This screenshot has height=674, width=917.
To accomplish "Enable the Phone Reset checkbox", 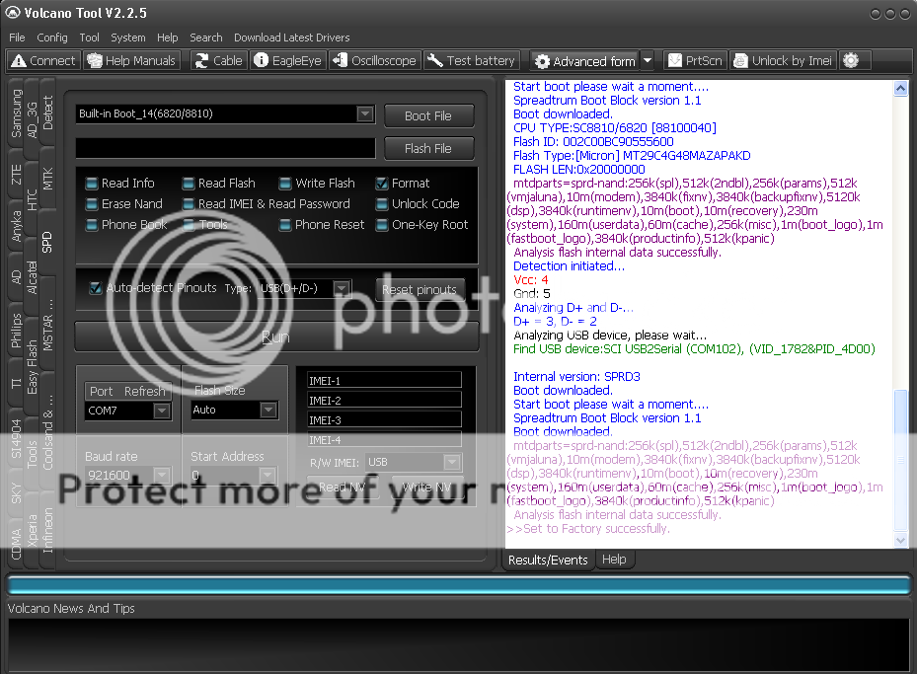I will coord(285,225).
